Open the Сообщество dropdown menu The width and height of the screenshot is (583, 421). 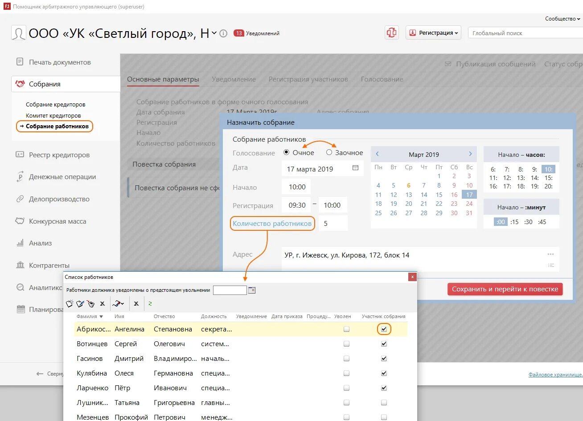pyautogui.click(x=562, y=19)
